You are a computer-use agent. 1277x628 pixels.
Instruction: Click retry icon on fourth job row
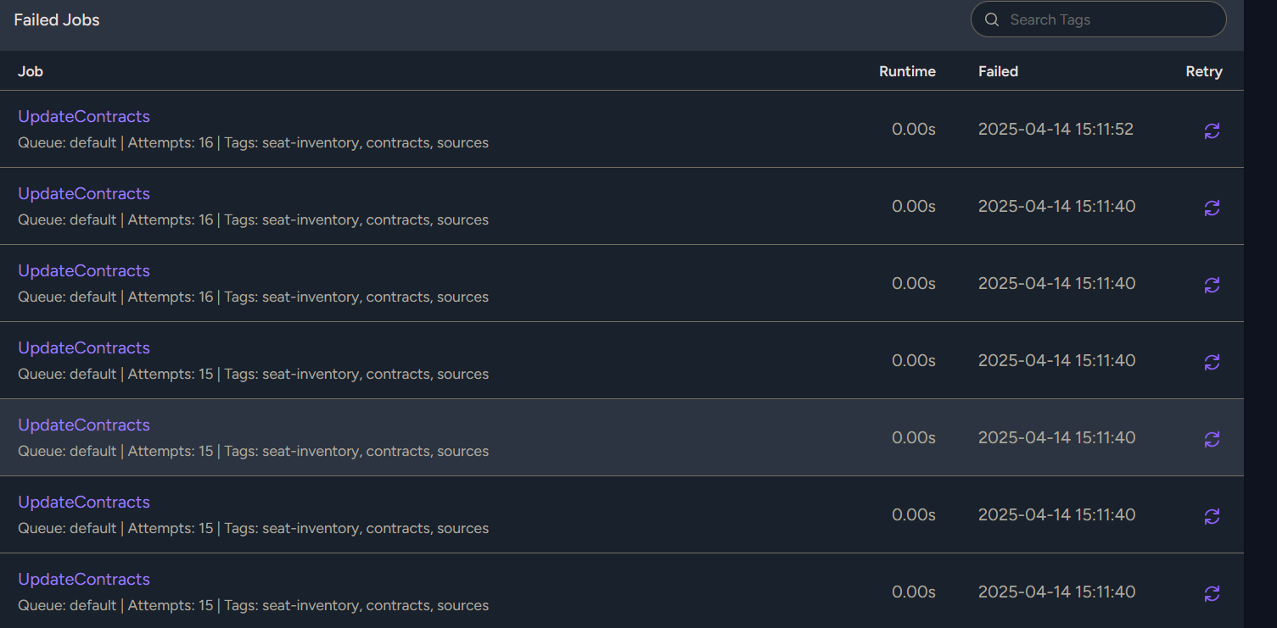[1212, 362]
